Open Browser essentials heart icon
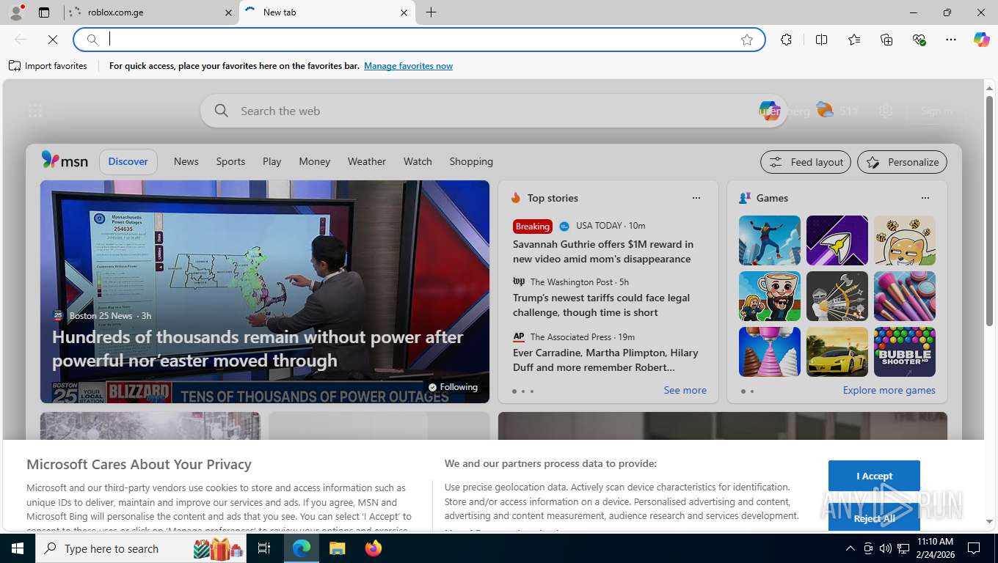Viewport: 998px width, 563px height. pos(919,40)
